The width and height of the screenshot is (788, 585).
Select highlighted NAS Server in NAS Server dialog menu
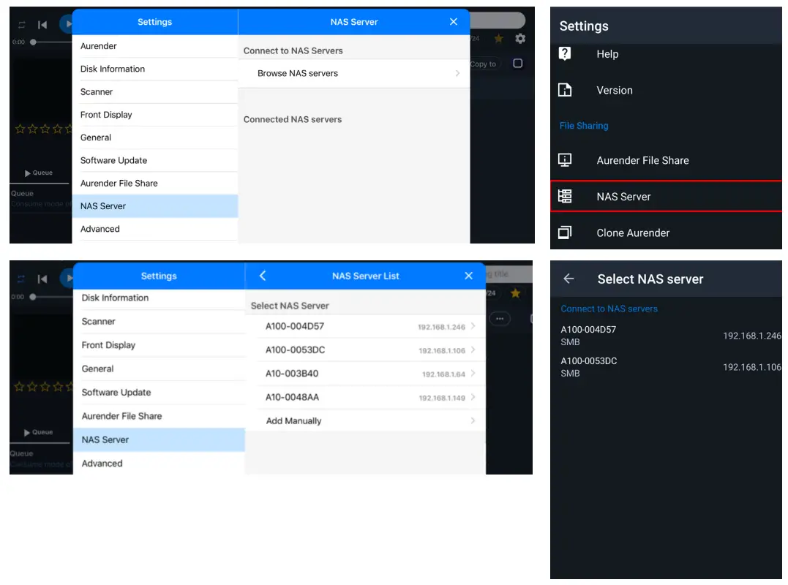click(x=155, y=206)
